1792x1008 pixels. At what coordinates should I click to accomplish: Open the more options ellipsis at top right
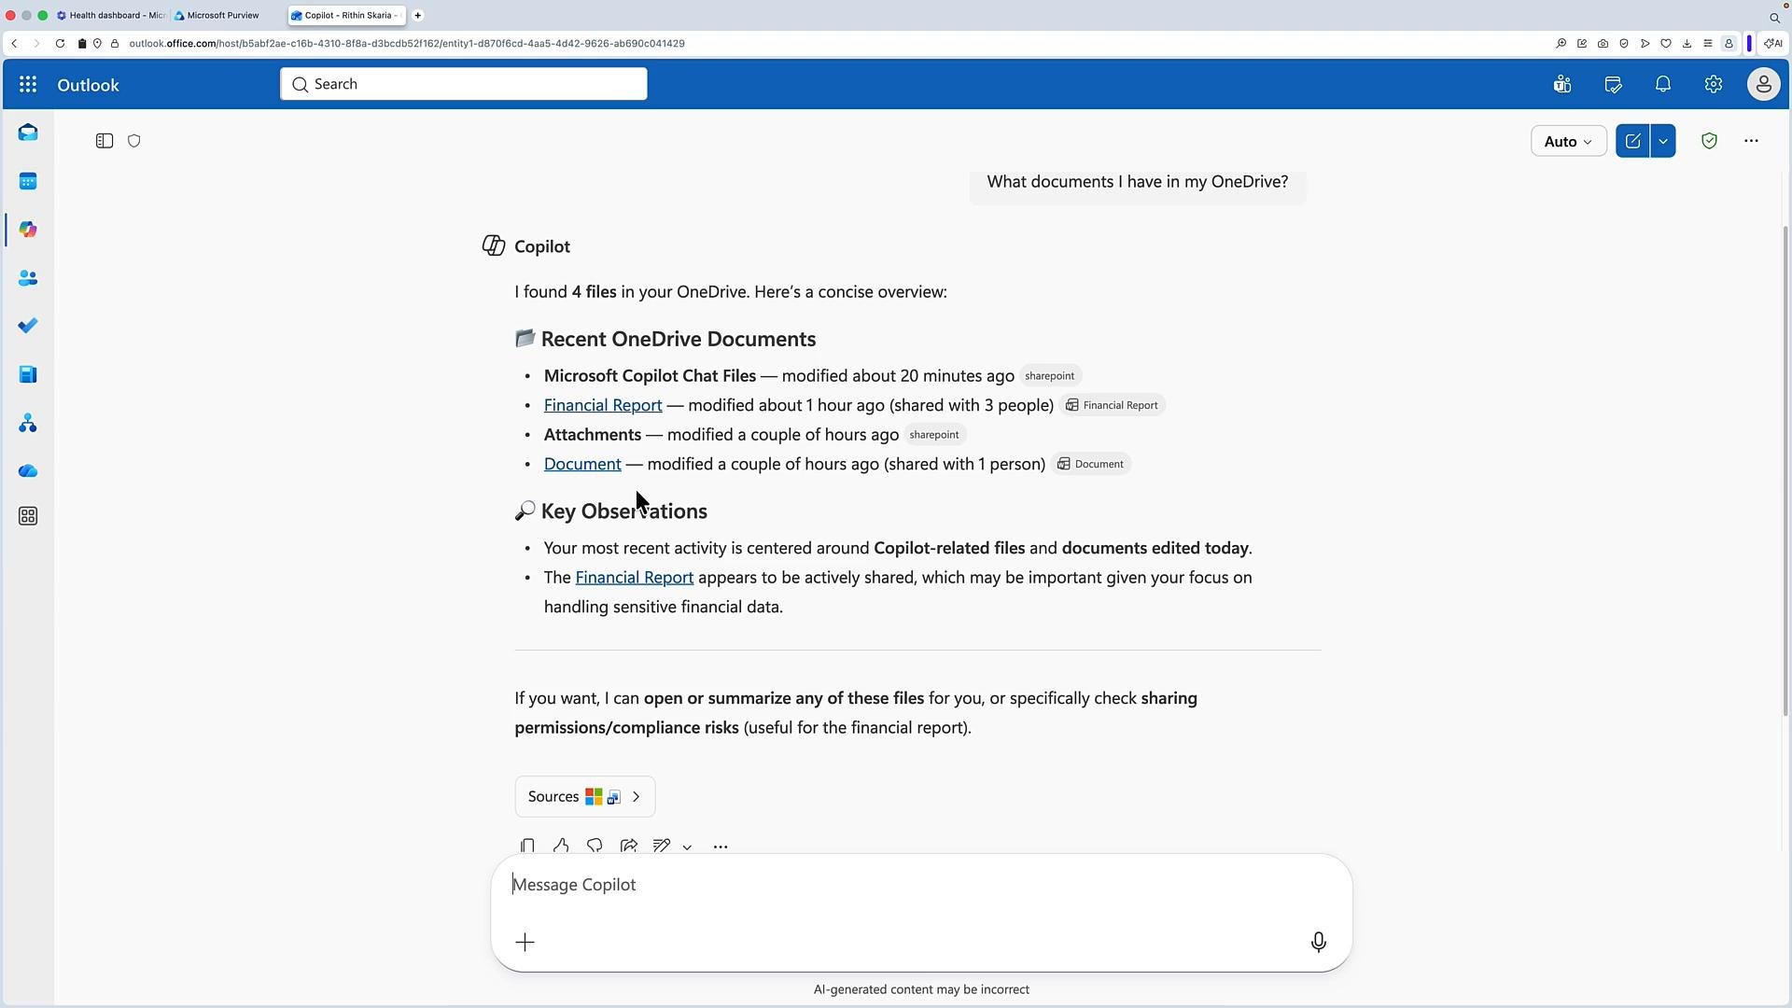pyautogui.click(x=1751, y=141)
